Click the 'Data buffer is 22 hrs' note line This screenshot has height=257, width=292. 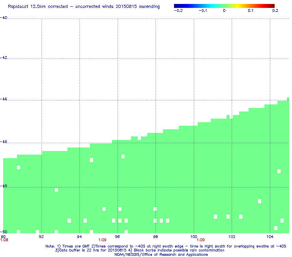140,250
